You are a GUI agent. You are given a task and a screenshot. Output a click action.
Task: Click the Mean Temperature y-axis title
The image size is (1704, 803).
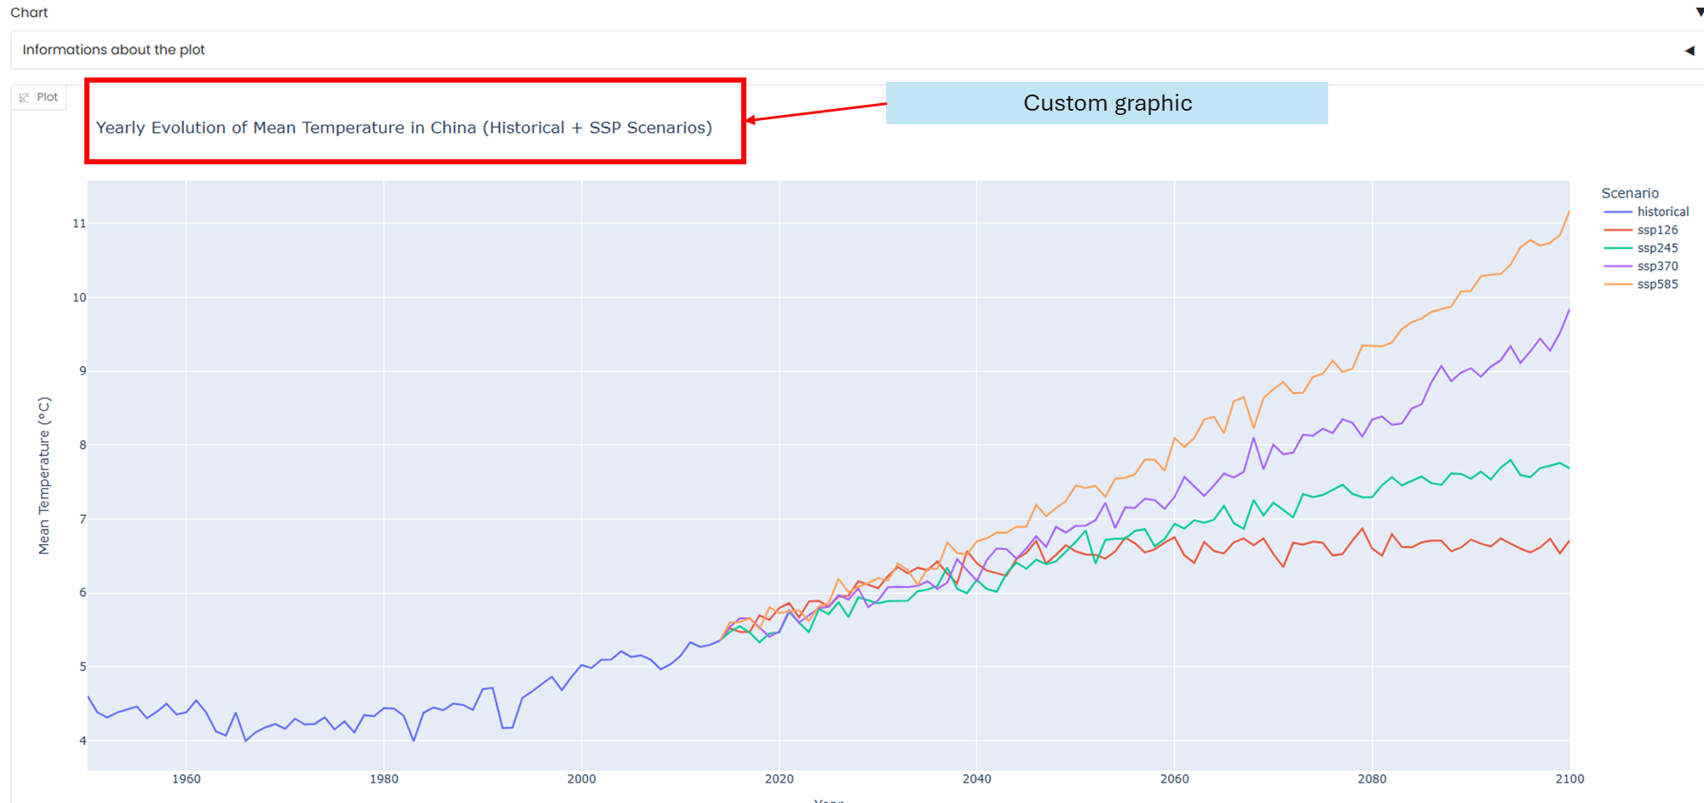(44, 476)
